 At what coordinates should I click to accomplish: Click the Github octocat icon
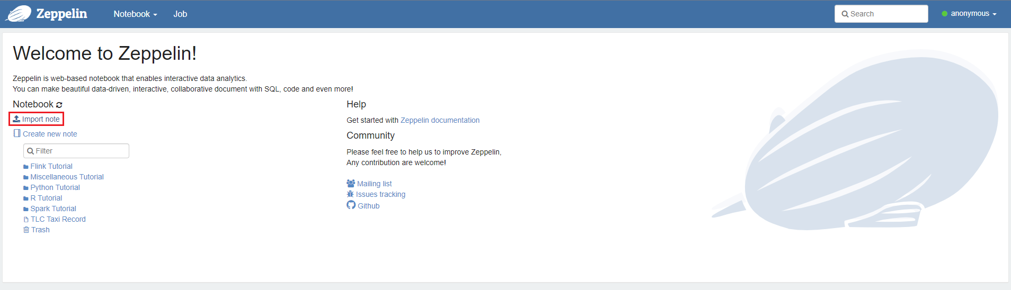[351, 205]
